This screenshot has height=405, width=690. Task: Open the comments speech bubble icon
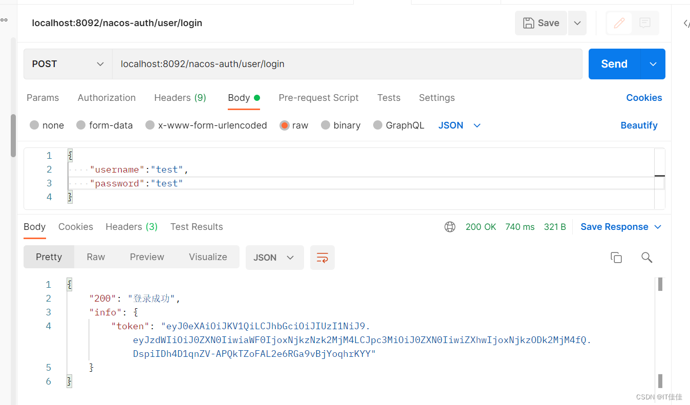pyautogui.click(x=645, y=23)
